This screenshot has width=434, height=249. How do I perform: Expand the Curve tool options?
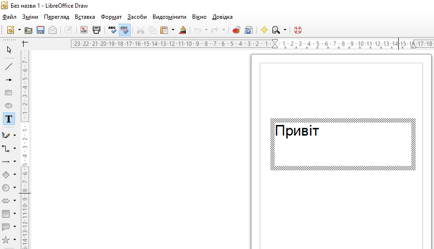click(x=14, y=135)
